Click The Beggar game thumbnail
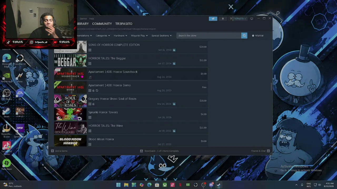Viewport: 337px width, 189px height. pos(70,60)
